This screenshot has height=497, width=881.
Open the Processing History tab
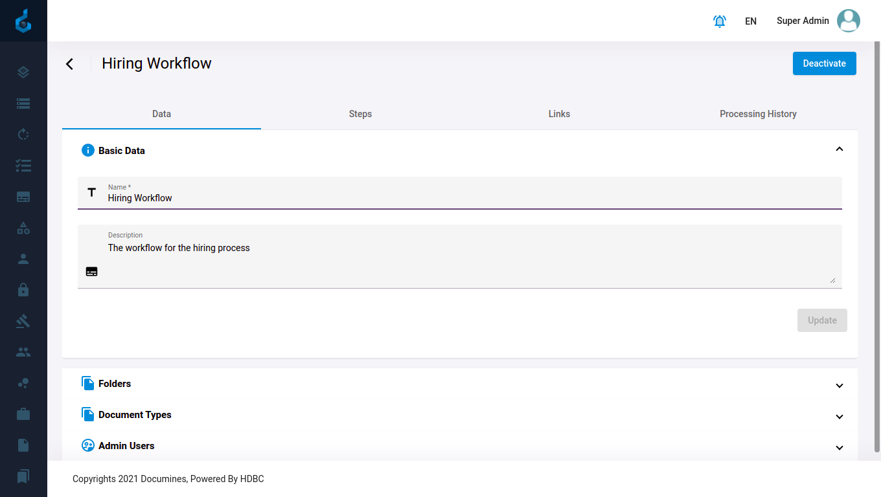coord(758,114)
